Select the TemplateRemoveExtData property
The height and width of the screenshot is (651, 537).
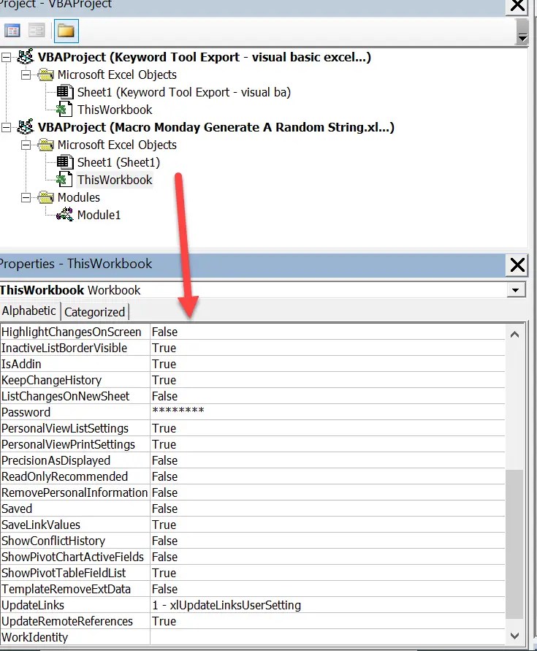coord(66,589)
